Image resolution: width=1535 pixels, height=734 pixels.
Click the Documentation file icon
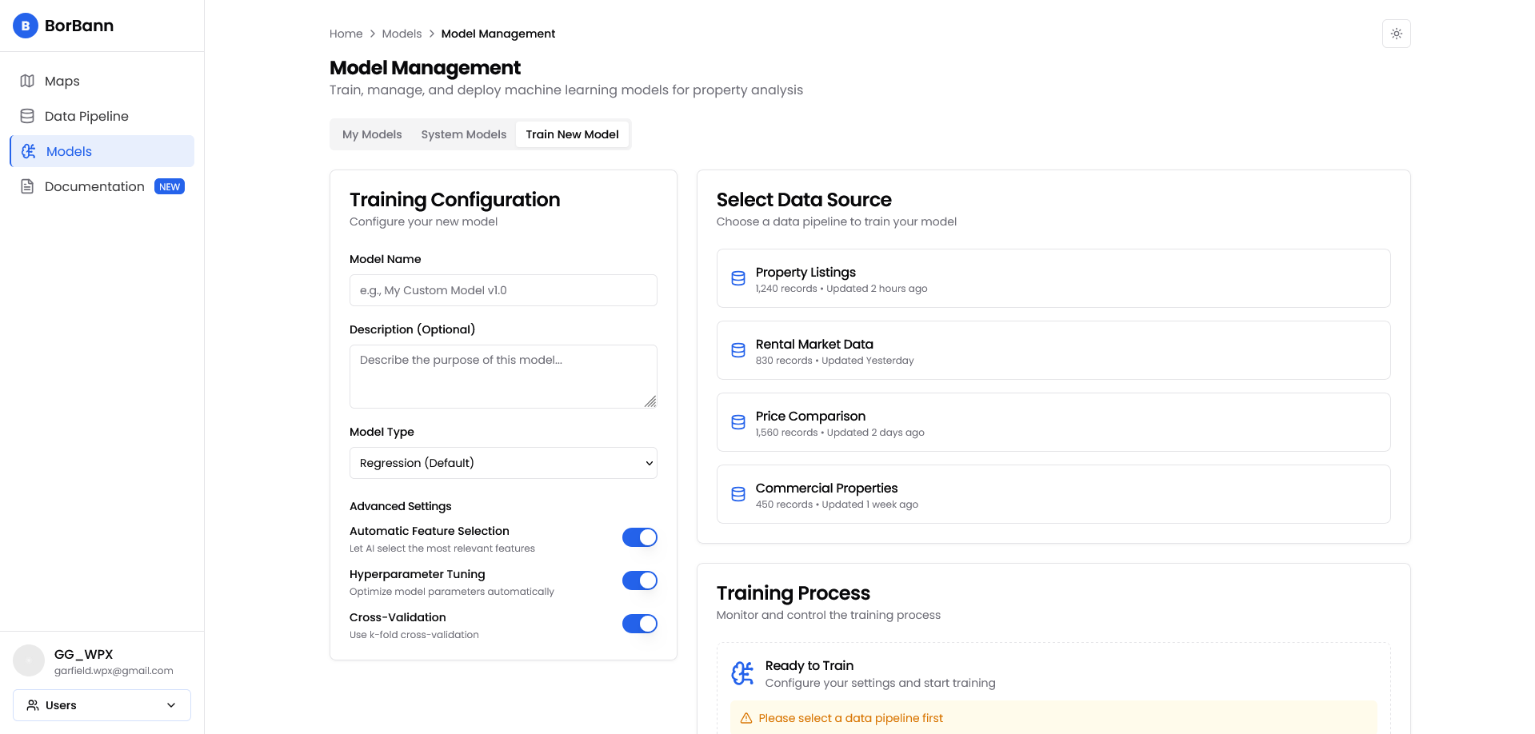click(27, 186)
